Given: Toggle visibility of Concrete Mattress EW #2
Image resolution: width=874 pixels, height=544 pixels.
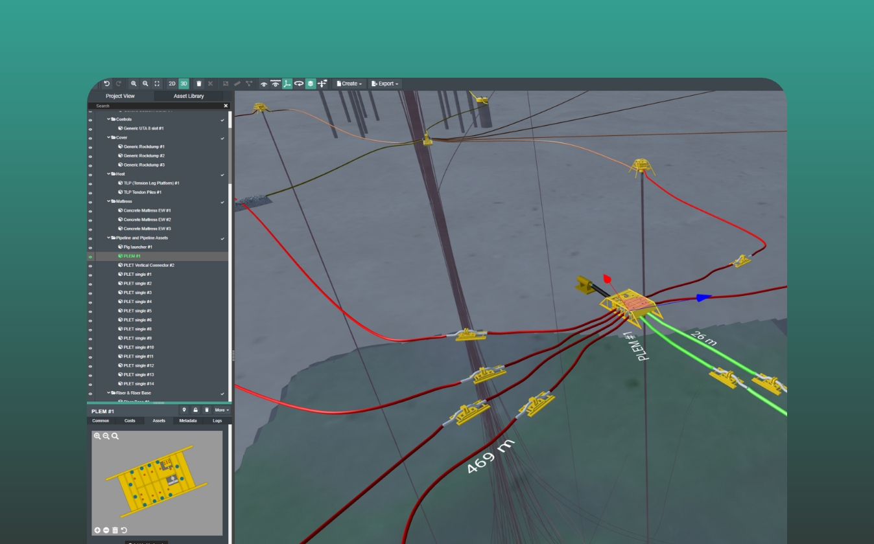Looking at the screenshot, I should point(91,220).
